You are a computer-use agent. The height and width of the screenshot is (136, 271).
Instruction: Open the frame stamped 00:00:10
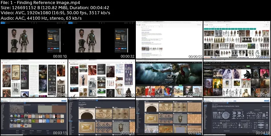pos(34,40)
